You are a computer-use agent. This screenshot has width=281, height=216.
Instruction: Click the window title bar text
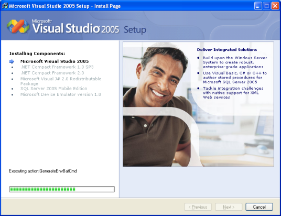pyautogui.click(x=64, y=6)
